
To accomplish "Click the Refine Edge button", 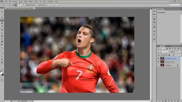I will click(x=53, y=5).
